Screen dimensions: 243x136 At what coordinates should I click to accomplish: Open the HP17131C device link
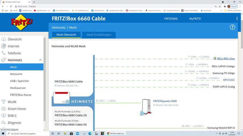229,80
